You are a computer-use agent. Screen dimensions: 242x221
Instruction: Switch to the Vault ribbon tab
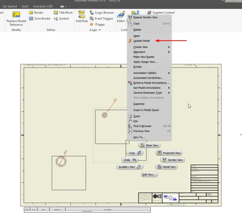(x=25, y=7)
